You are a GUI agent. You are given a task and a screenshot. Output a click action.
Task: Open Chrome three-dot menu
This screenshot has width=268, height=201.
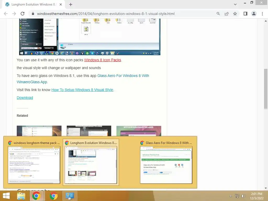tap(262, 14)
